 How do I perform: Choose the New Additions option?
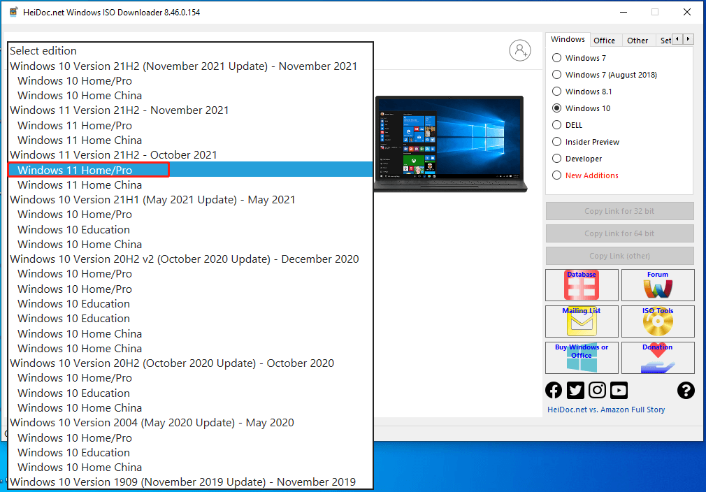pyautogui.click(x=556, y=175)
